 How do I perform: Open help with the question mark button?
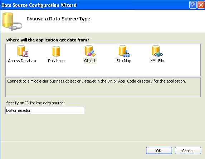tap(193, 5)
